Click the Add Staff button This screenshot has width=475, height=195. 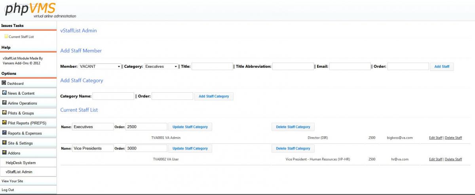pos(442,67)
